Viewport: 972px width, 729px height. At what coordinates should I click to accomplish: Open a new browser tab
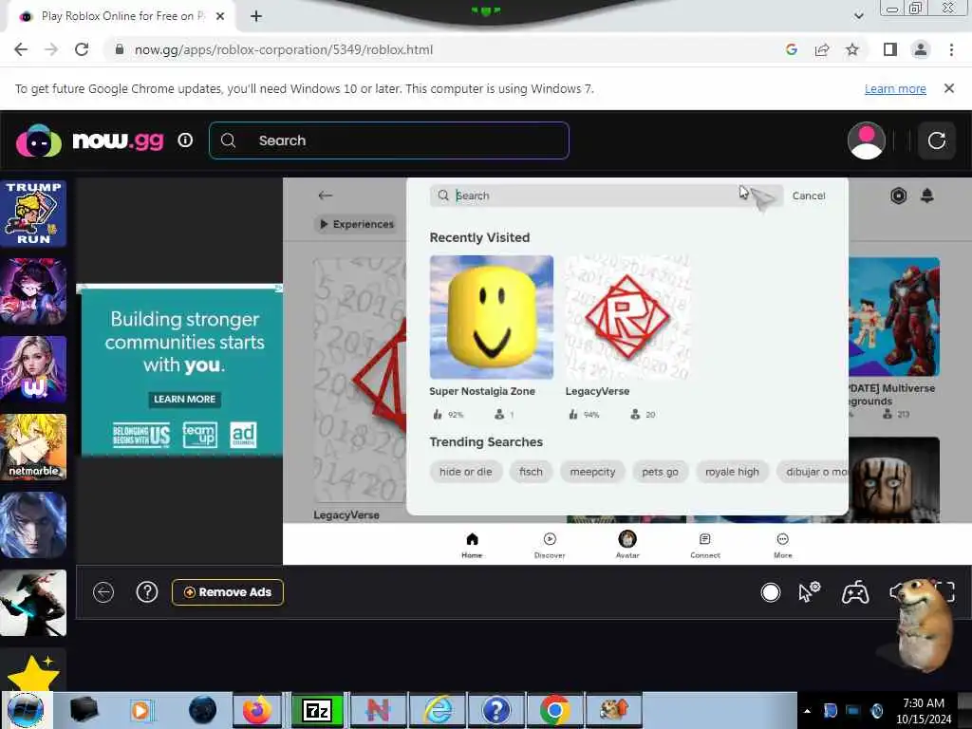pos(256,16)
